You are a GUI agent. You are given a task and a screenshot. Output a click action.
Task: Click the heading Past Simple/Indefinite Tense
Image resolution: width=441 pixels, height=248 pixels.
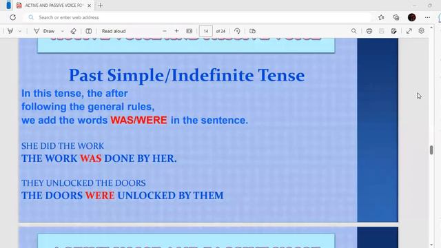point(187,75)
